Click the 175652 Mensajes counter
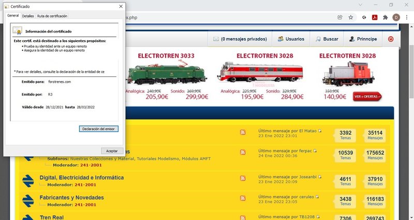Screen dimensions: 414x220 [x=375, y=155]
